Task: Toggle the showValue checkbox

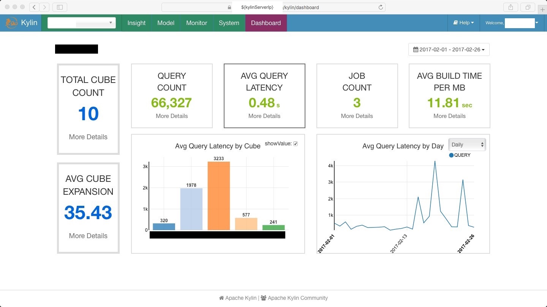Action: tap(296, 144)
